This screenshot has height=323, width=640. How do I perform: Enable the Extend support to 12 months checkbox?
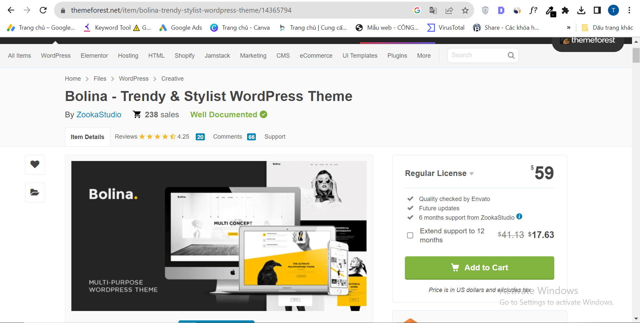tap(410, 235)
